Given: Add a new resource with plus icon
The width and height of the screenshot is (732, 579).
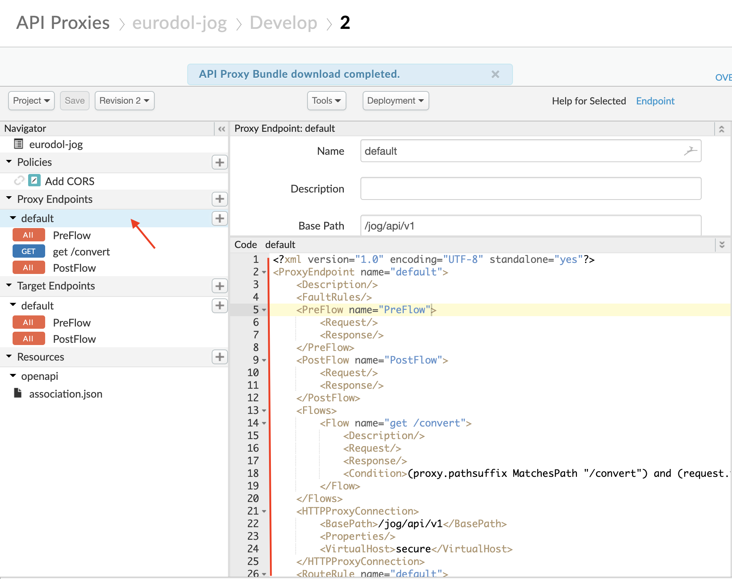Looking at the screenshot, I should [x=219, y=357].
